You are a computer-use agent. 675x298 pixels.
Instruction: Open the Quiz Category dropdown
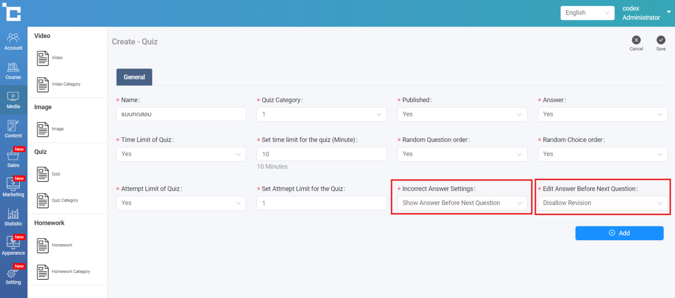tap(321, 114)
